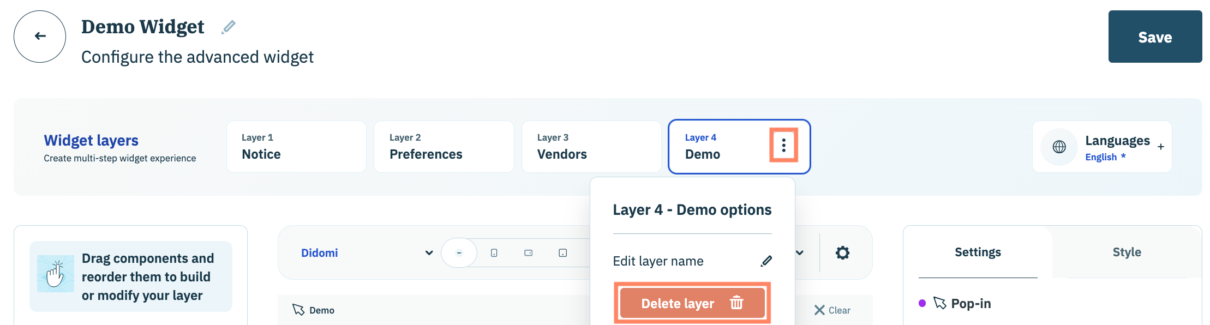Viewport: 1210px width, 325px height.
Task: Open the three-dot menu on Layer 4
Action: (783, 145)
